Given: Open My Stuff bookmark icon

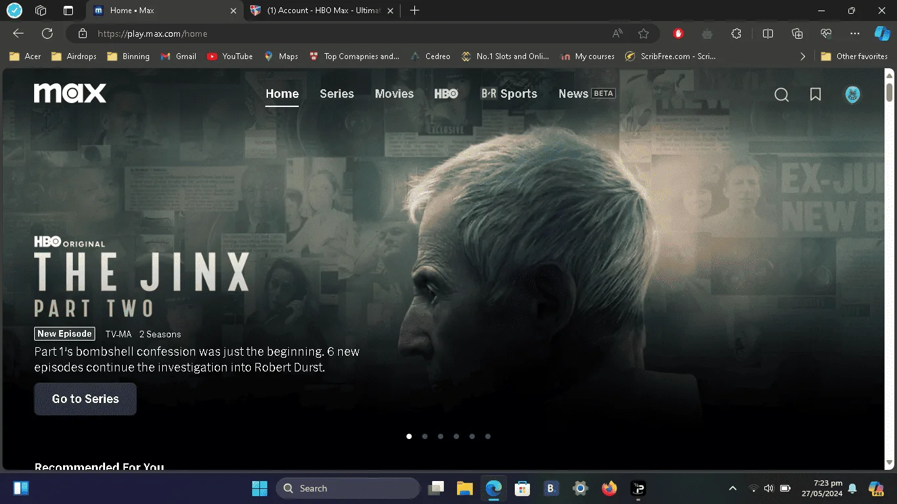Looking at the screenshot, I should (816, 94).
